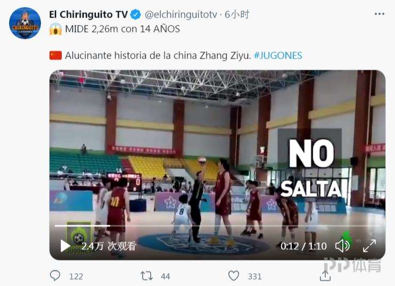Open the #JUGONES hashtag link

(278, 55)
